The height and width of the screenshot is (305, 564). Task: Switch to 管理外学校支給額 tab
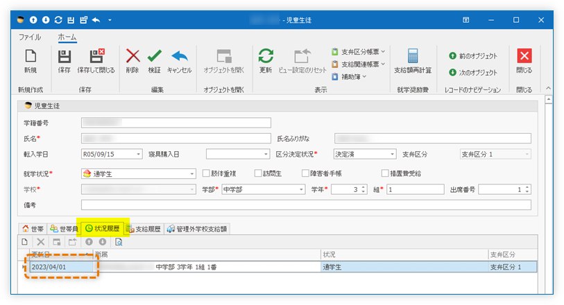(197, 229)
